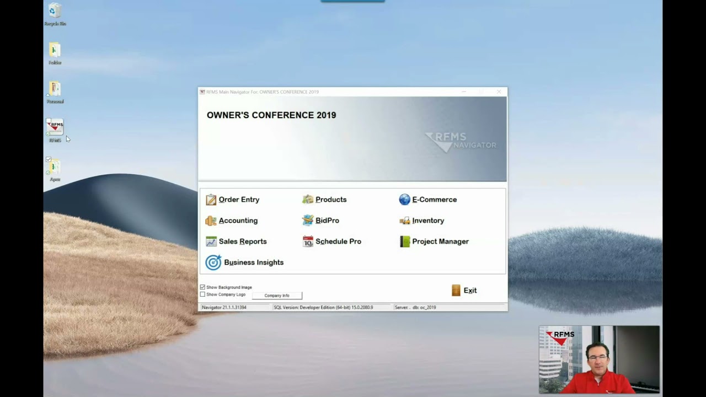Image resolution: width=706 pixels, height=397 pixels.
Task: Click the SQL Version status bar text
Action: (323, 307)
